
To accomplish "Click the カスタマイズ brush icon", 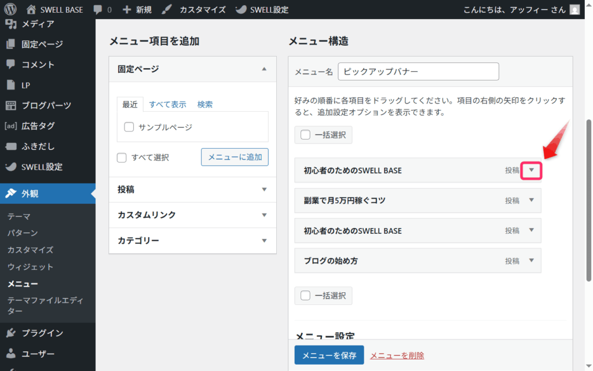I will tap(167, 9).
